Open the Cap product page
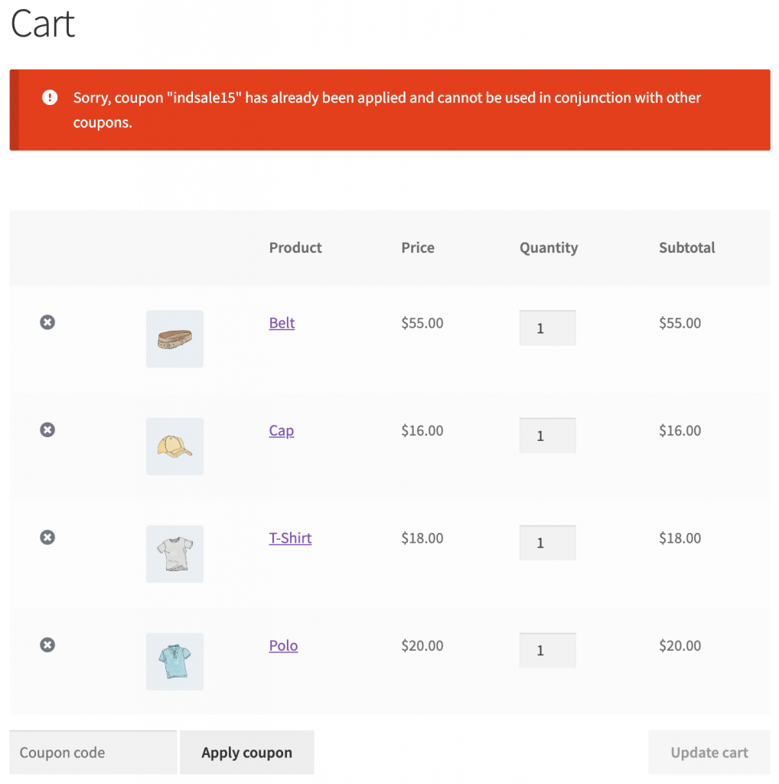 tap(281, 430)
